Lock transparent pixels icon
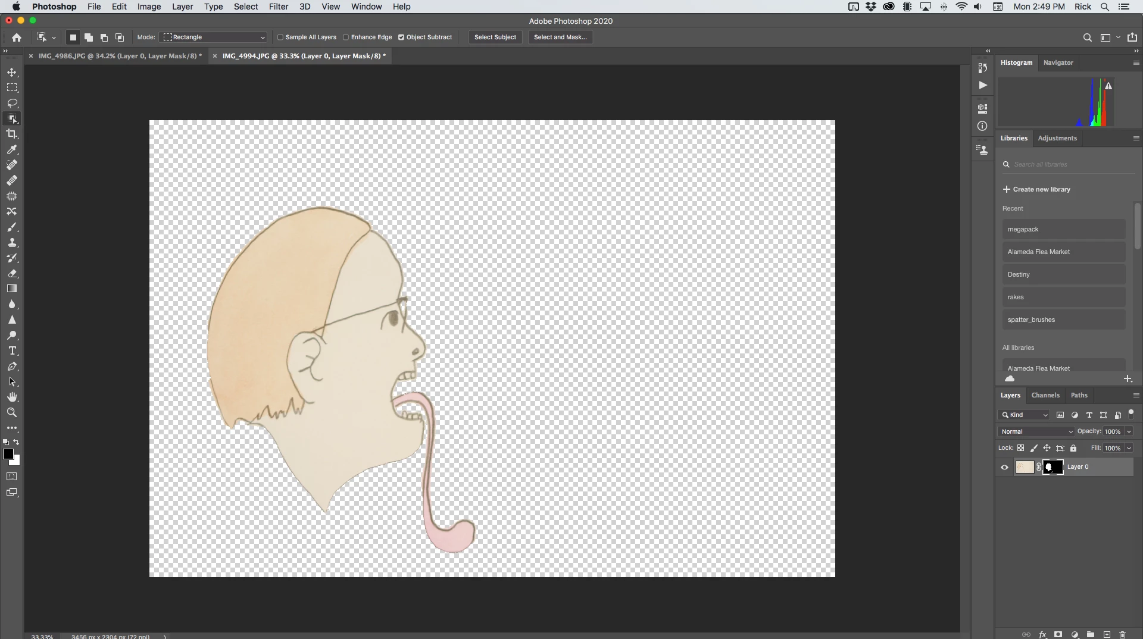Image resolution: width=1143 pixels, height=639 pixels. (x=1020, y=448)
